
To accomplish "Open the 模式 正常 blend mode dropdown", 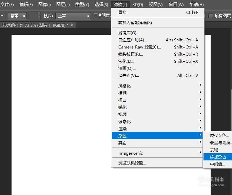I will (x=73, y=16).
